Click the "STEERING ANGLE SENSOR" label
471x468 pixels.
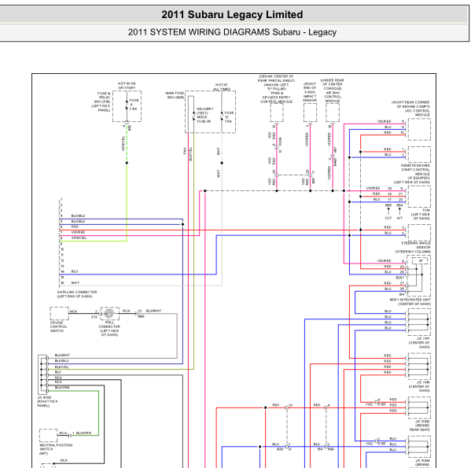(x=416, y=245)
